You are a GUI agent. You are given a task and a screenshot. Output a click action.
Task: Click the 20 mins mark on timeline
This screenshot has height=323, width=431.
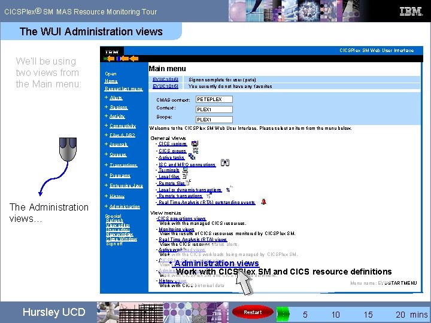coord(400,315)
